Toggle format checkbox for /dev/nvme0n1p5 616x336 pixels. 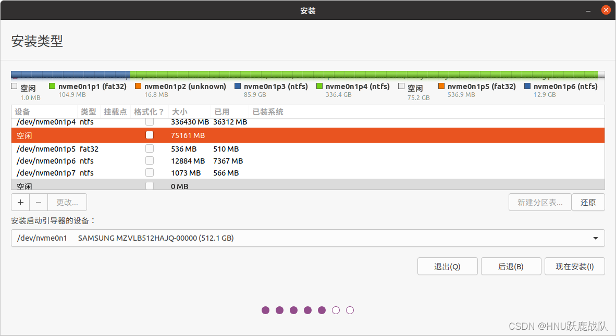(x=150, y=148)
